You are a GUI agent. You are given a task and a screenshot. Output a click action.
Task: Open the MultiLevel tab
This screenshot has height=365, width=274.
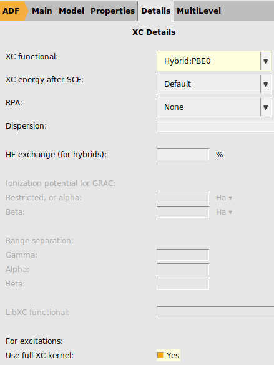[199, 11]
